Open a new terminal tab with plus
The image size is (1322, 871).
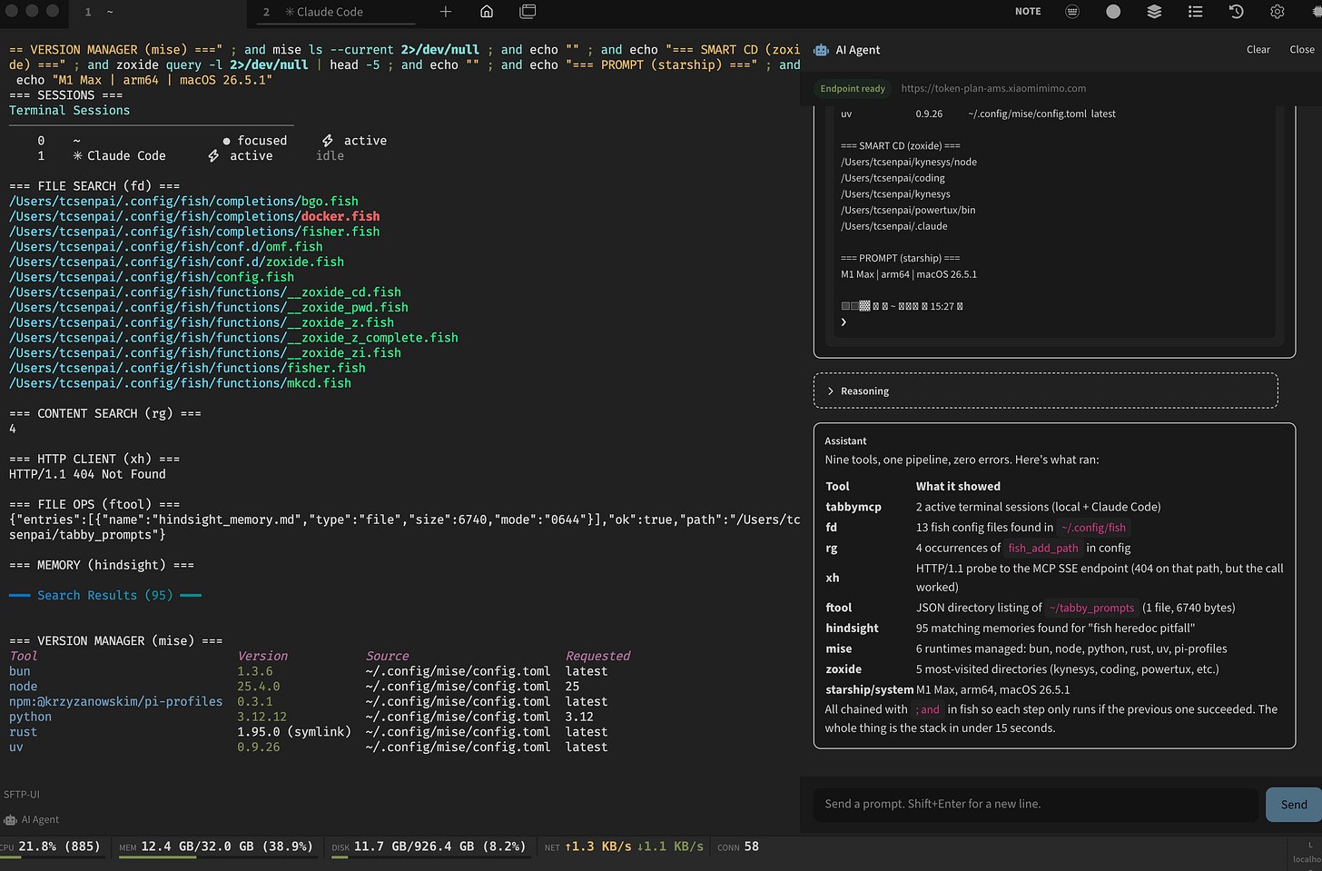coord(446,12)
